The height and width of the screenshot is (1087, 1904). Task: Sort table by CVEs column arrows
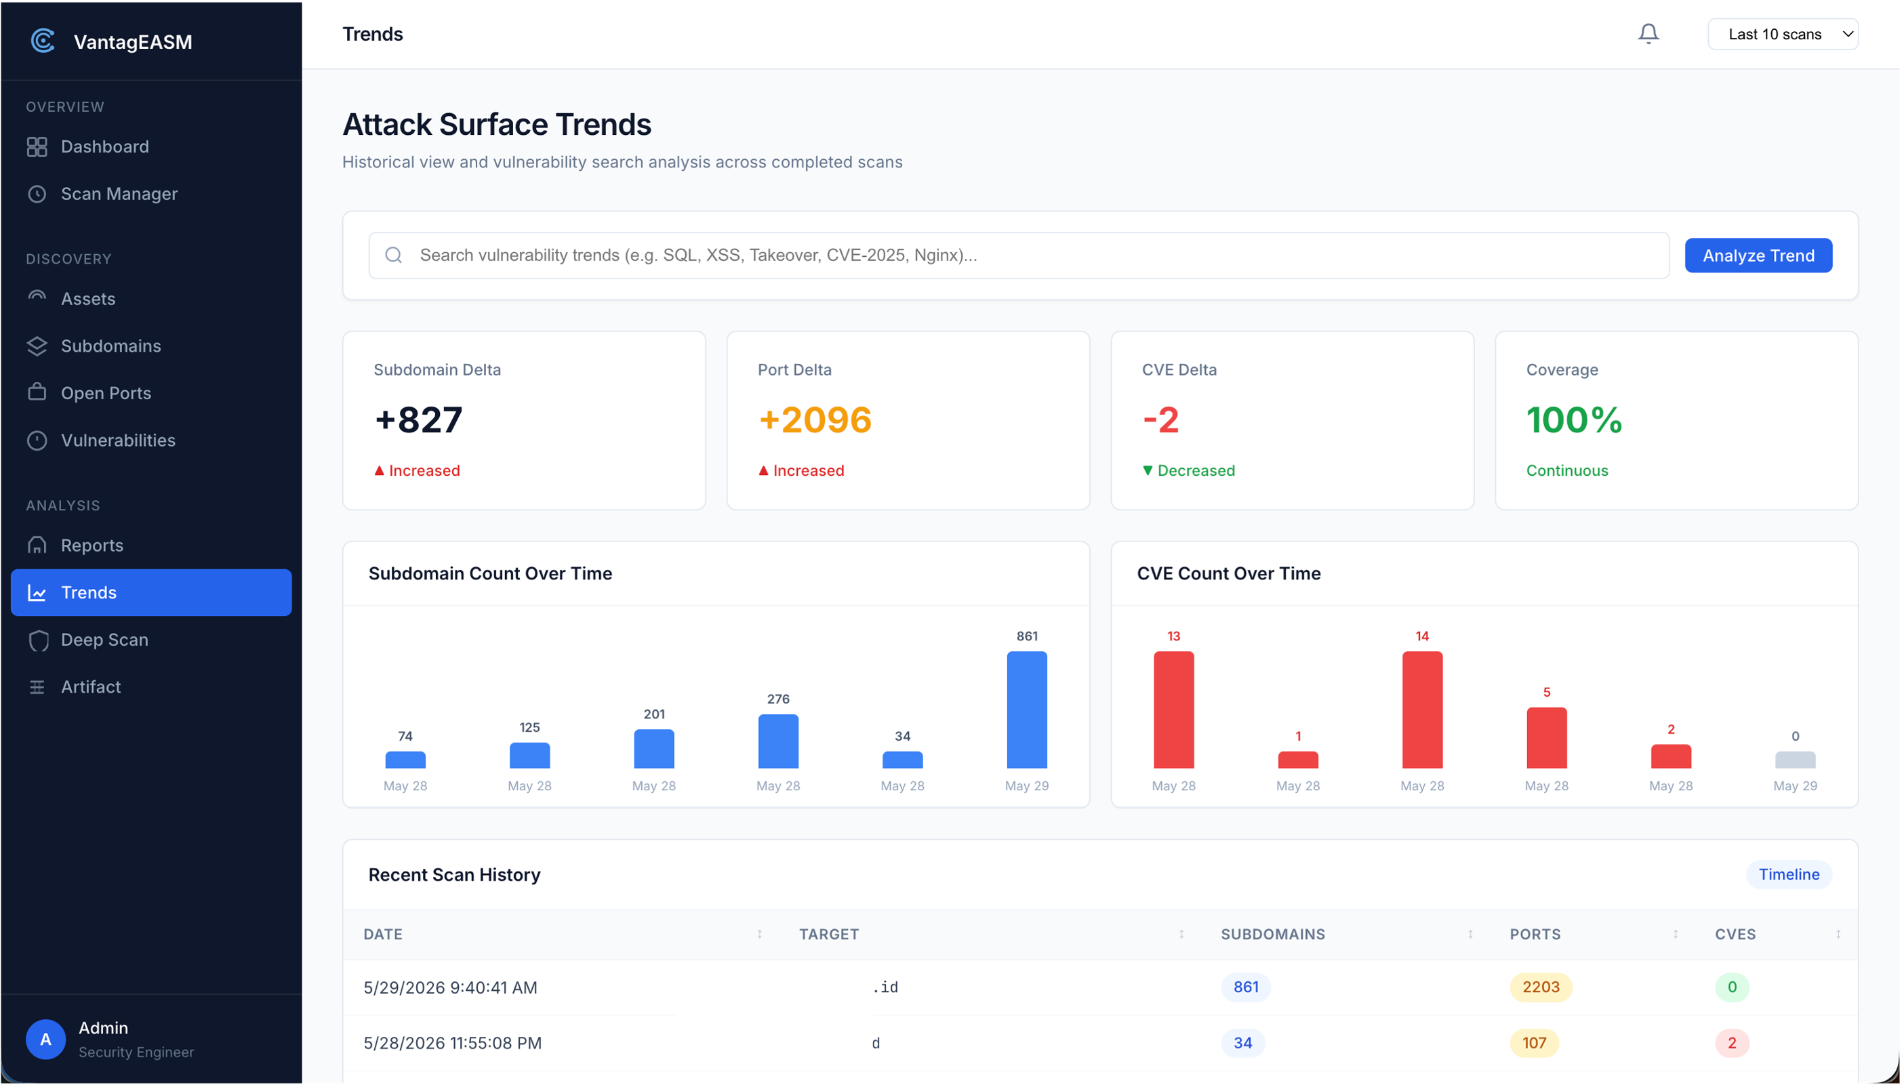point(1838,934)
